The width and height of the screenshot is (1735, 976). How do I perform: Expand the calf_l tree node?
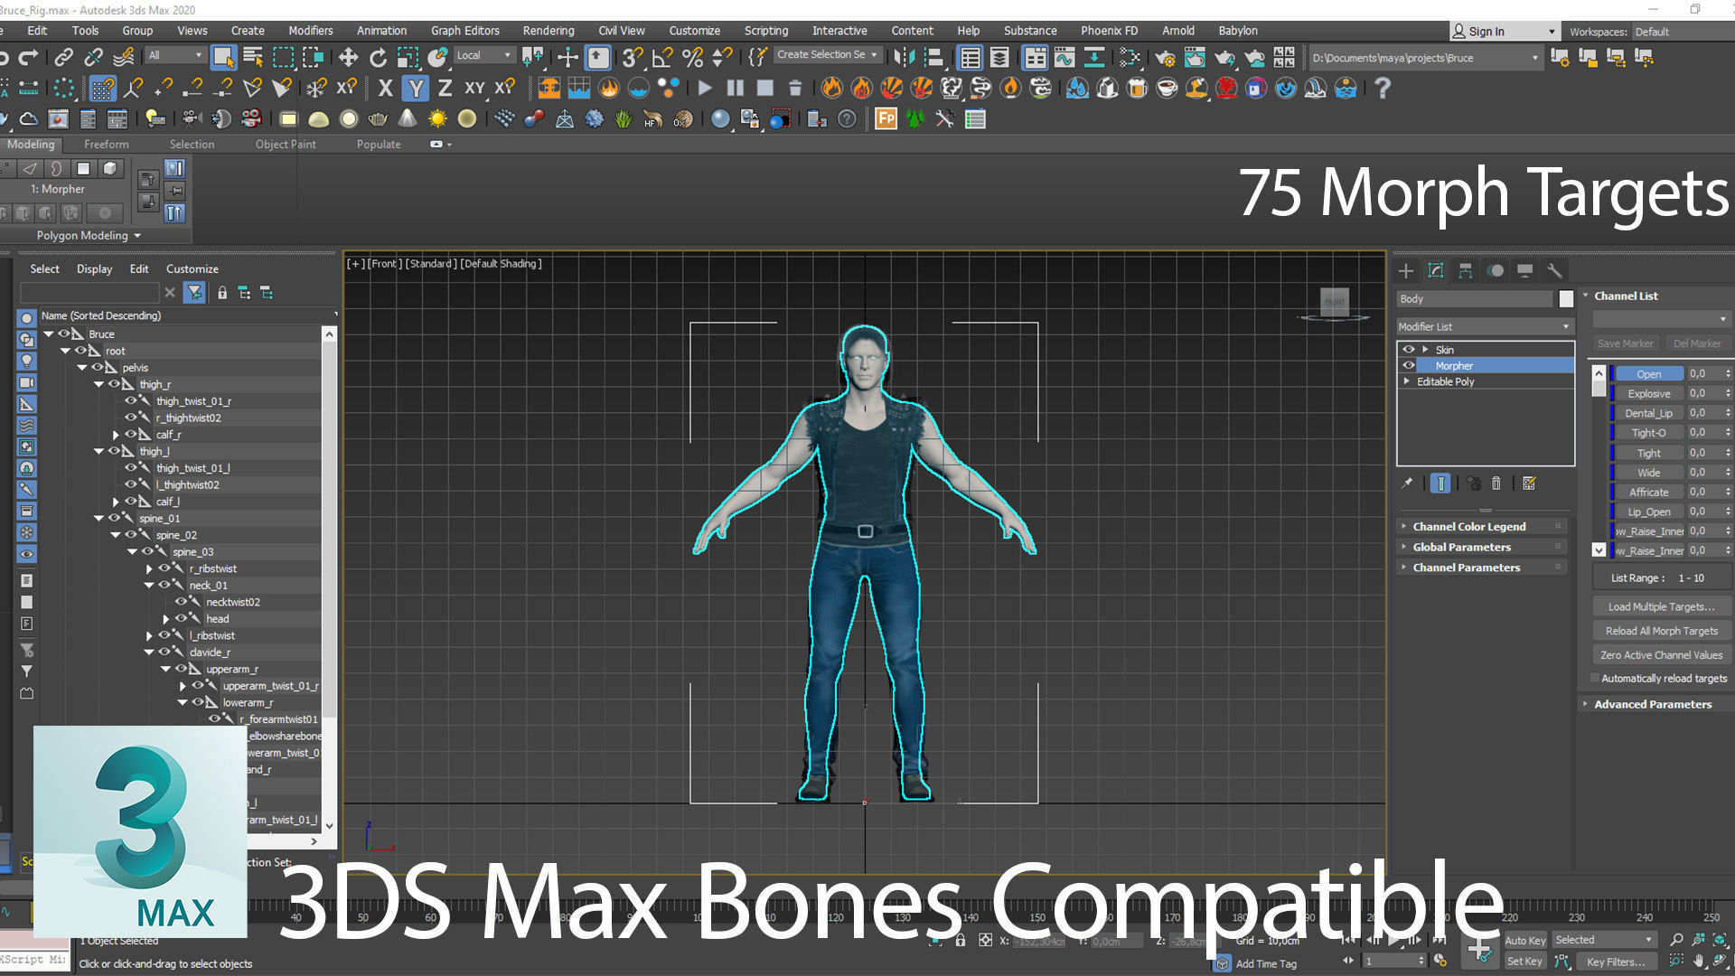click(x=116, y=502)
